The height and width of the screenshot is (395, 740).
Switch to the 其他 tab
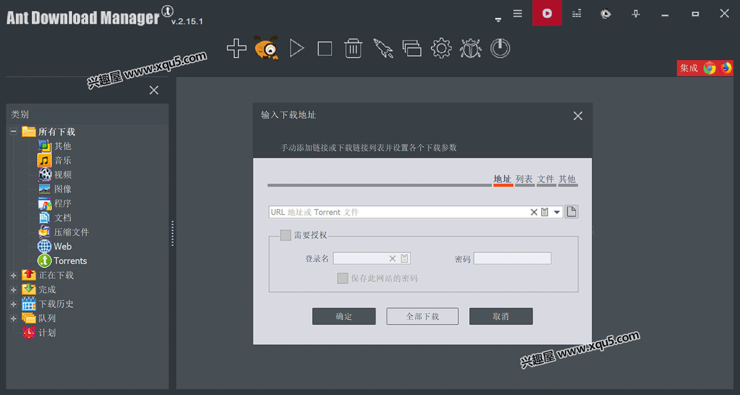point(567,179)
